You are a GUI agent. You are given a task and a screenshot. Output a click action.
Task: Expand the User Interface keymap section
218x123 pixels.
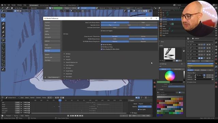(64, 65)
